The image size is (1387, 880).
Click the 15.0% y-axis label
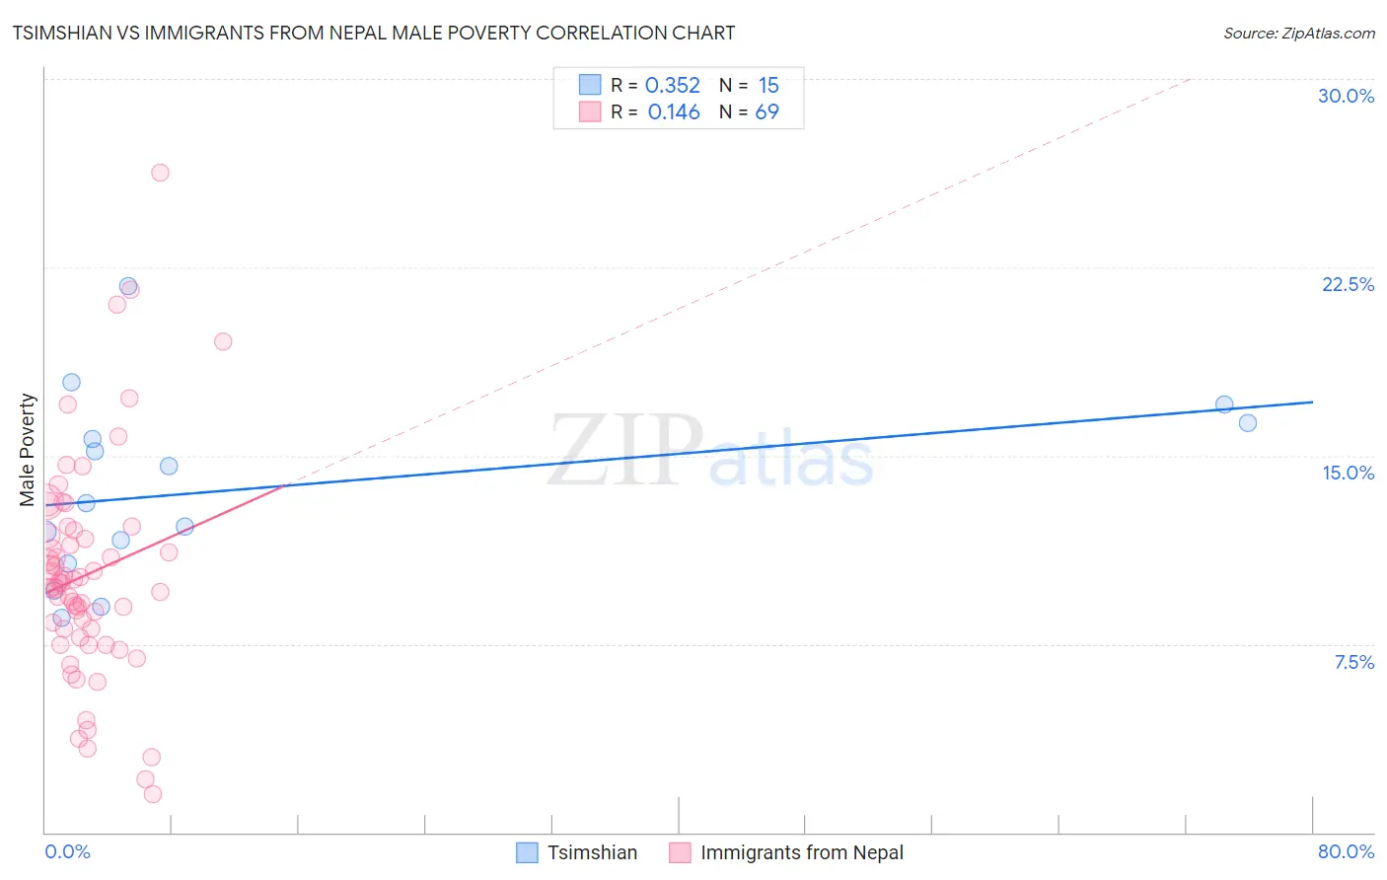click(x=1348, y=473)
